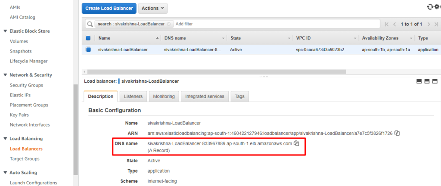Switch to the Description tab
441x186 pixels.
point(101,96)
